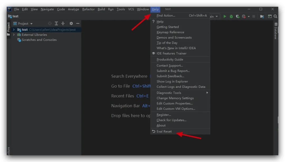Viewport: 285px width, 162px height.
Task: Hide the Project tool window
Action: (x=78, y=24)
